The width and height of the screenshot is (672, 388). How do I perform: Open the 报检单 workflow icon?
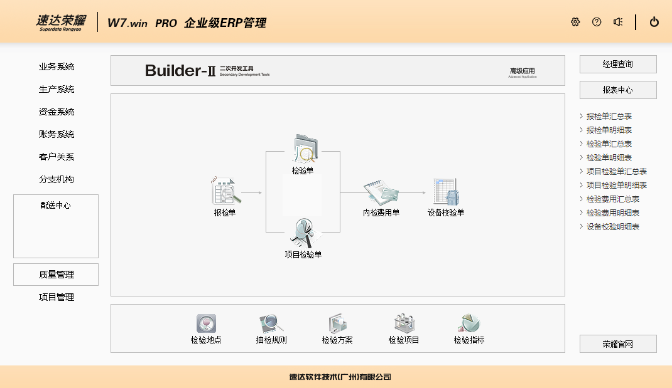[225, 191]
